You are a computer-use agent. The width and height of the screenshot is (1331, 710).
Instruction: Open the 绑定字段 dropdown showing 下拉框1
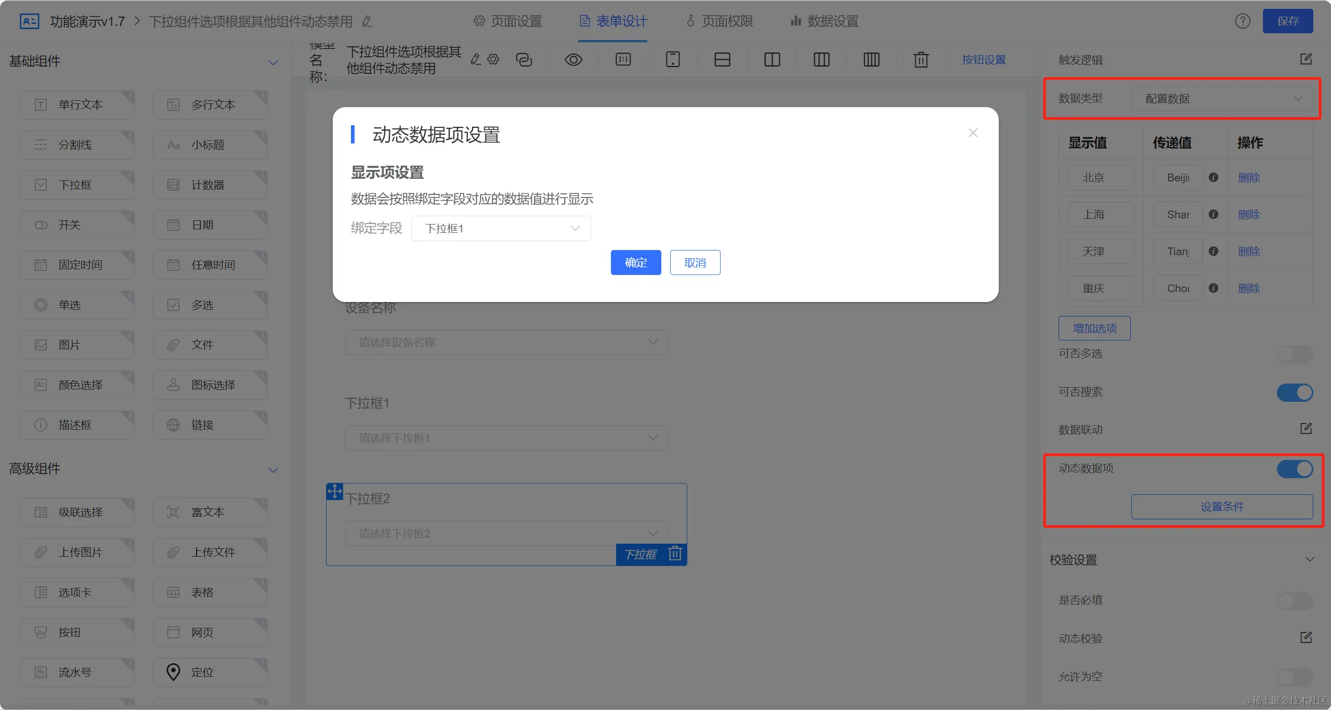tap(501, 229)
